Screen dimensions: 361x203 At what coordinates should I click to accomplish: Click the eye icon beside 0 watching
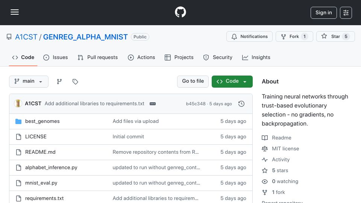265,182
